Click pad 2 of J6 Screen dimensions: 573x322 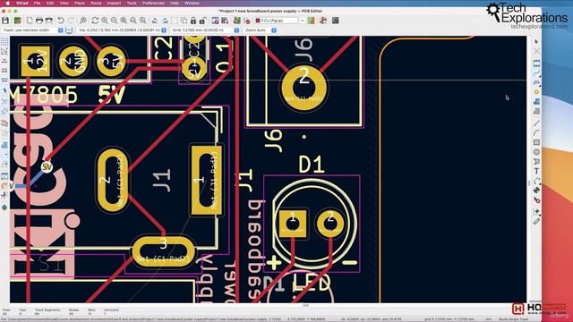[304, 88]
